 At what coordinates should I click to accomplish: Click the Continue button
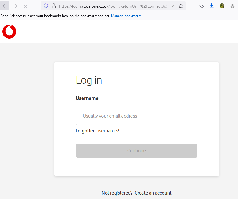tap(136, 151)
